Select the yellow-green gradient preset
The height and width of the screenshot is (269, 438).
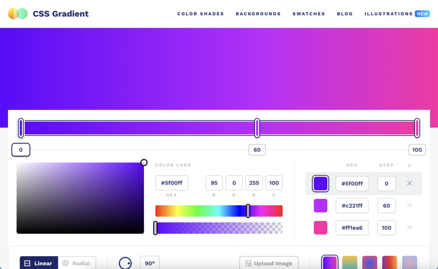(350, 262)
